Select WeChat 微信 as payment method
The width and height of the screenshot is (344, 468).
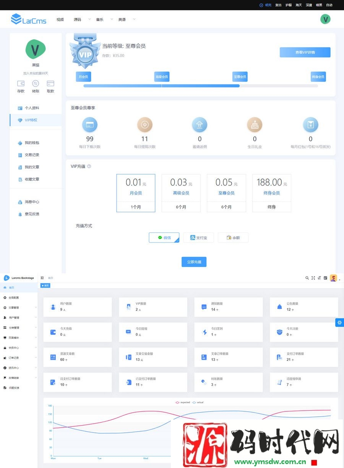coord(164,237)
